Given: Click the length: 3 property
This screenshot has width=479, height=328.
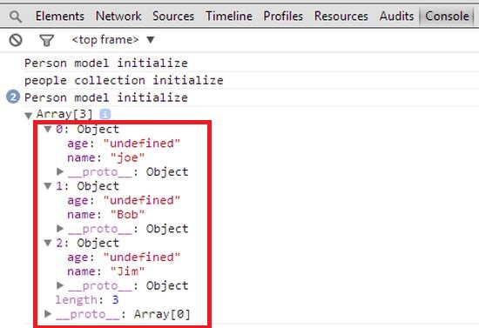Looking at the screenshot, I should [87, 299].
